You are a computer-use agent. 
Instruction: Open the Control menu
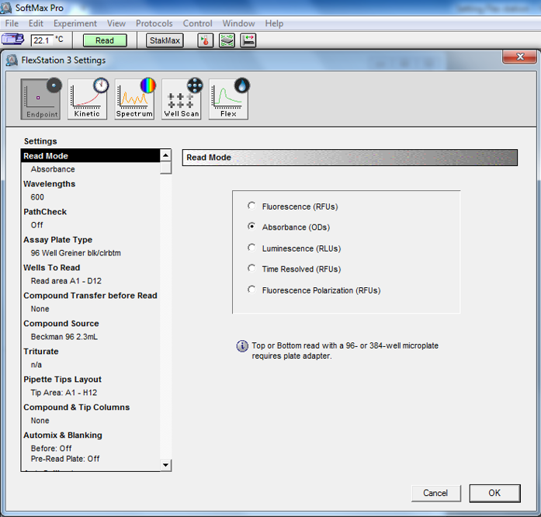(x=197, y=23)
